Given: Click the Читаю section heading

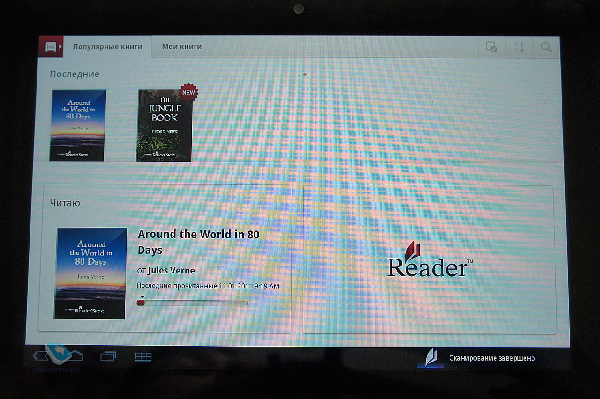Looking at the screenshot, I should 65,203.
